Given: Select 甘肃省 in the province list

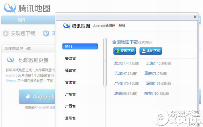Looking at the screenshot, I should (x=70, y=82).
